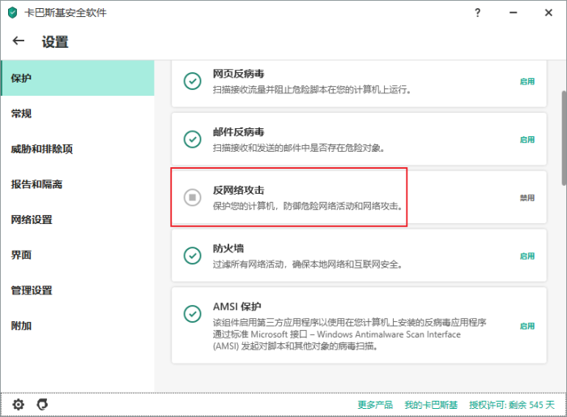The height and width of the screenshot is (417, 567).
Task: Open the help question mark icon
Action: pyautogui.click(x=478, y=13)
